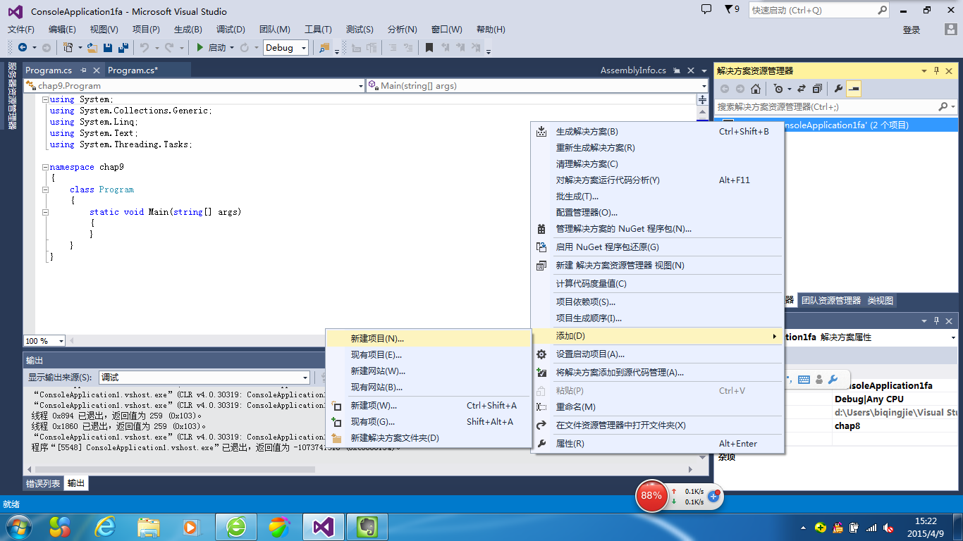Collapse the static void Main block

46,212
